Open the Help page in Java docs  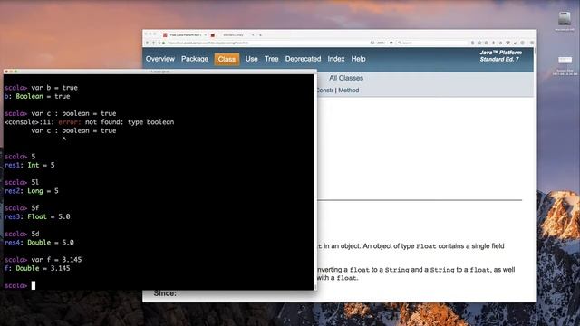click(x=359, y=59)
